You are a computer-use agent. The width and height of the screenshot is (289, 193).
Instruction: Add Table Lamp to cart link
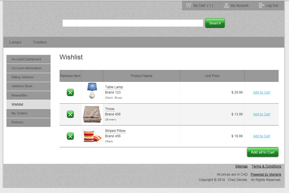pos(262,92)
